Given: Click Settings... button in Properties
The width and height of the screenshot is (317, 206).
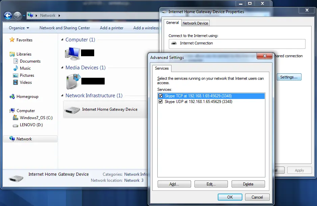Looking at the screenshot, I should tap(289, 77).
